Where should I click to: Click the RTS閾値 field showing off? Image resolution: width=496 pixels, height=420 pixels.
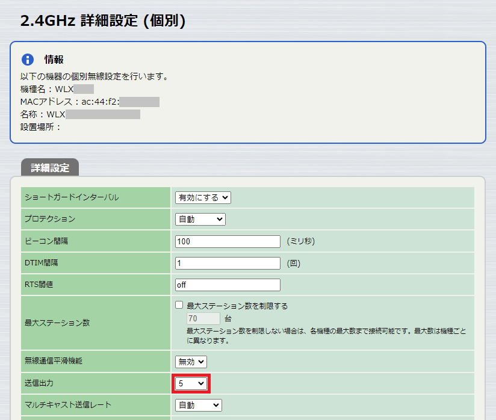(227, 285)
